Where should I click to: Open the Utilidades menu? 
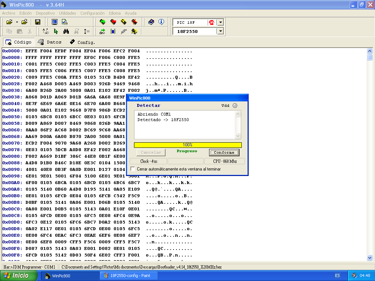point(67,13)
